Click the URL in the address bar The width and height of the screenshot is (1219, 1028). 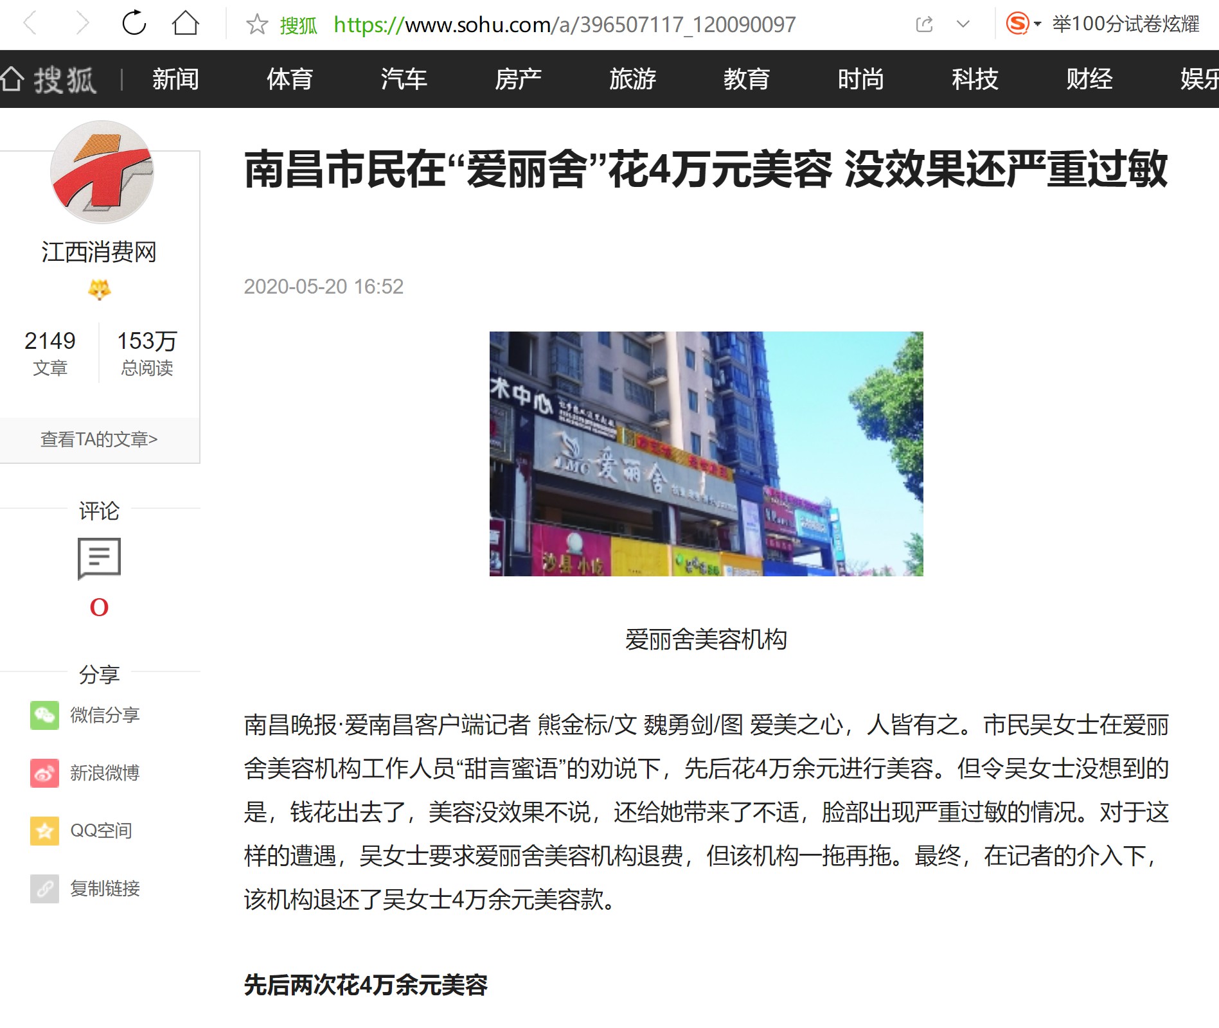[x=564, y=24]
